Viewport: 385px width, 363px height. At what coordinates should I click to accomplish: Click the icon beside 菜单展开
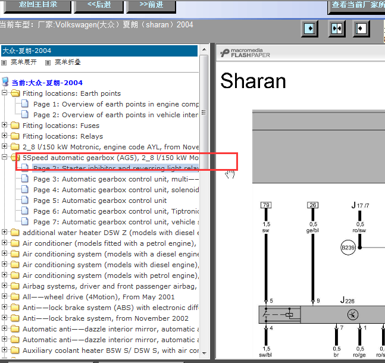pyautogui.click(x=4, y=62)
